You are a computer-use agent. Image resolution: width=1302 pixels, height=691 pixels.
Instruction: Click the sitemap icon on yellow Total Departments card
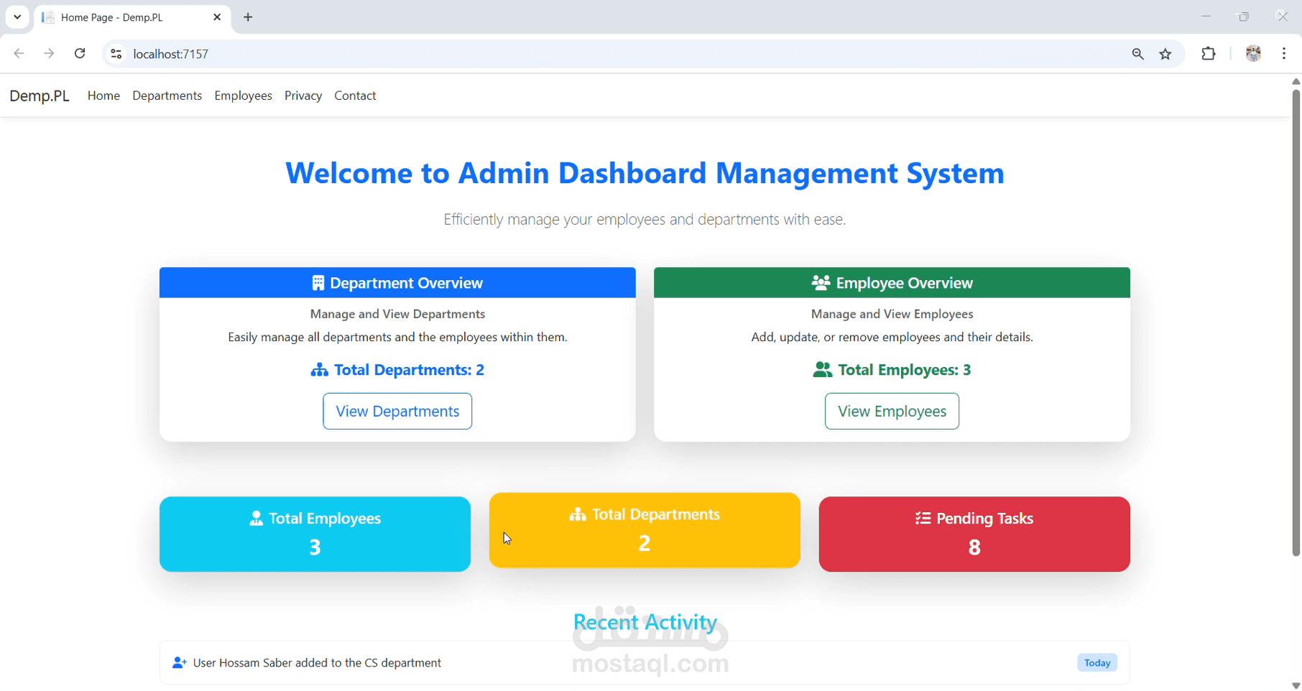coord(578,514)
